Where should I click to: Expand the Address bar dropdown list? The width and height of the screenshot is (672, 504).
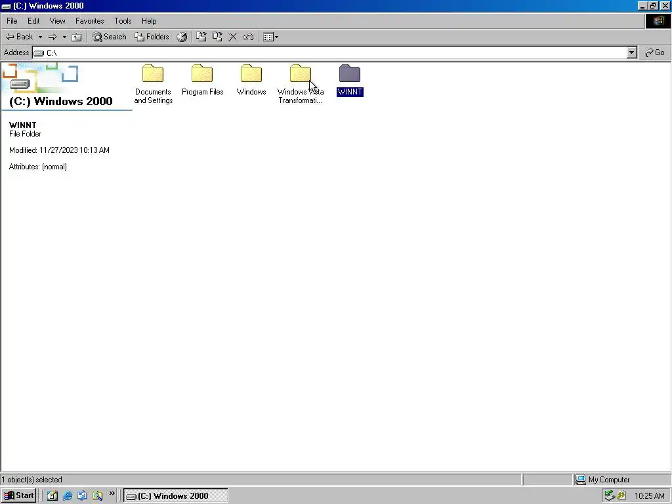click(x=632, y=52)
